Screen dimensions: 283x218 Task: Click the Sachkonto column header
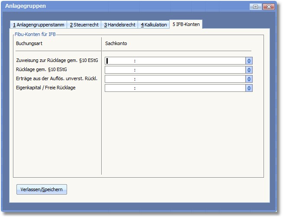tap(116, 44)
